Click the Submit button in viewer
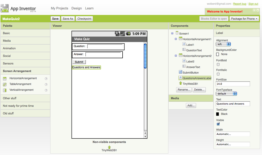 79,62
